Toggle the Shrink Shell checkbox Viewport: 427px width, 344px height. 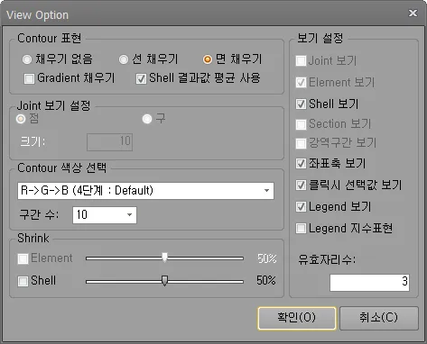coord(23,281)
